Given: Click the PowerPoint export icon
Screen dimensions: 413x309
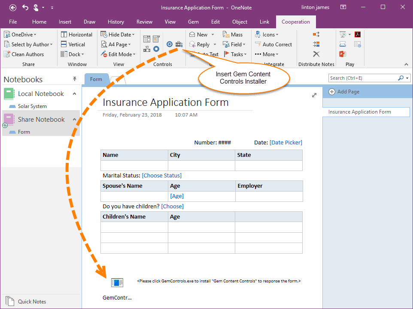Looking at the screenshot, I should 343,54.
